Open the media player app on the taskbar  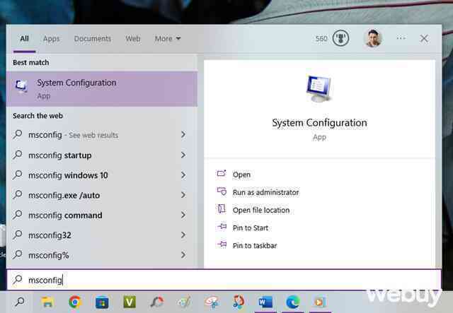click(x=320, y=302)
